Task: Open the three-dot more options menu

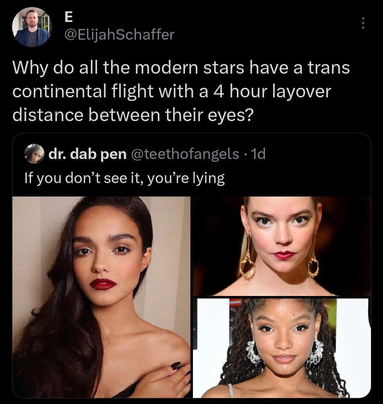Action: pos(362,23)
